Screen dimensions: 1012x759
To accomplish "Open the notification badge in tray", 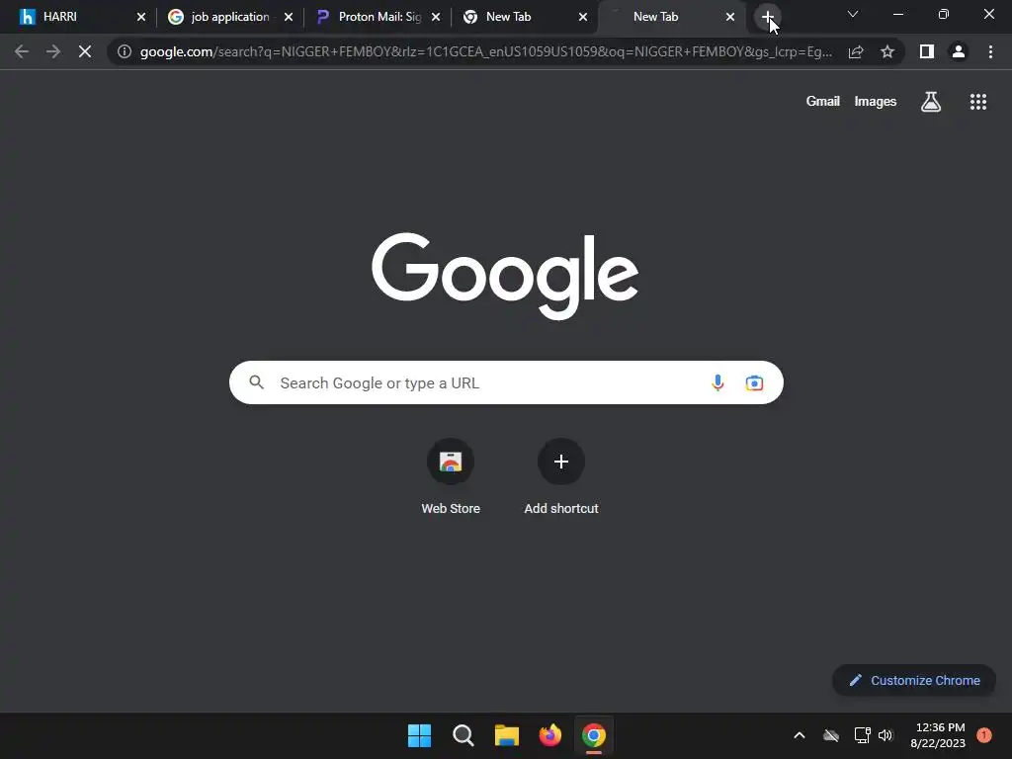I will click(x=983, y=735).
